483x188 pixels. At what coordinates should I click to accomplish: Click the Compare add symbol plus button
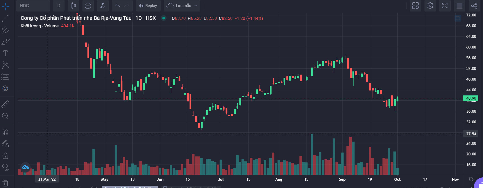[88, 6]
